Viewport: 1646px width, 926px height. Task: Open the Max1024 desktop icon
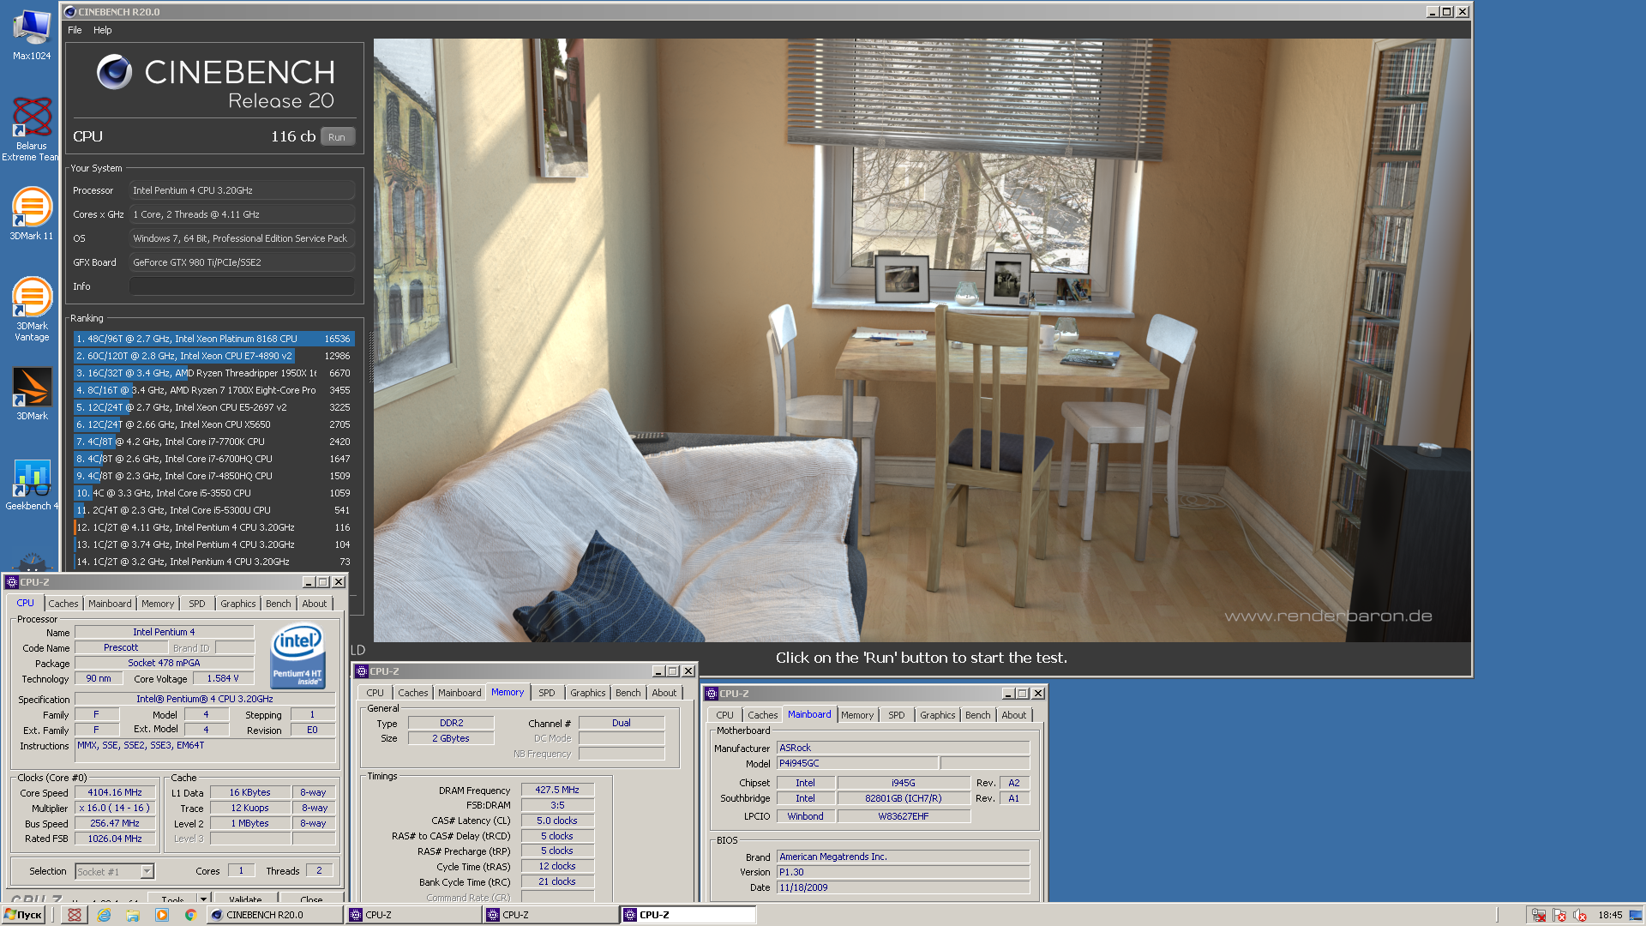(x=32, y=34)
